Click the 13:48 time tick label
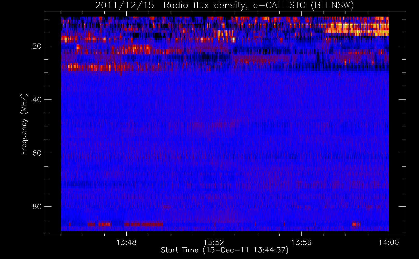The width and height of the screenshot is (419, 259). 126,243
